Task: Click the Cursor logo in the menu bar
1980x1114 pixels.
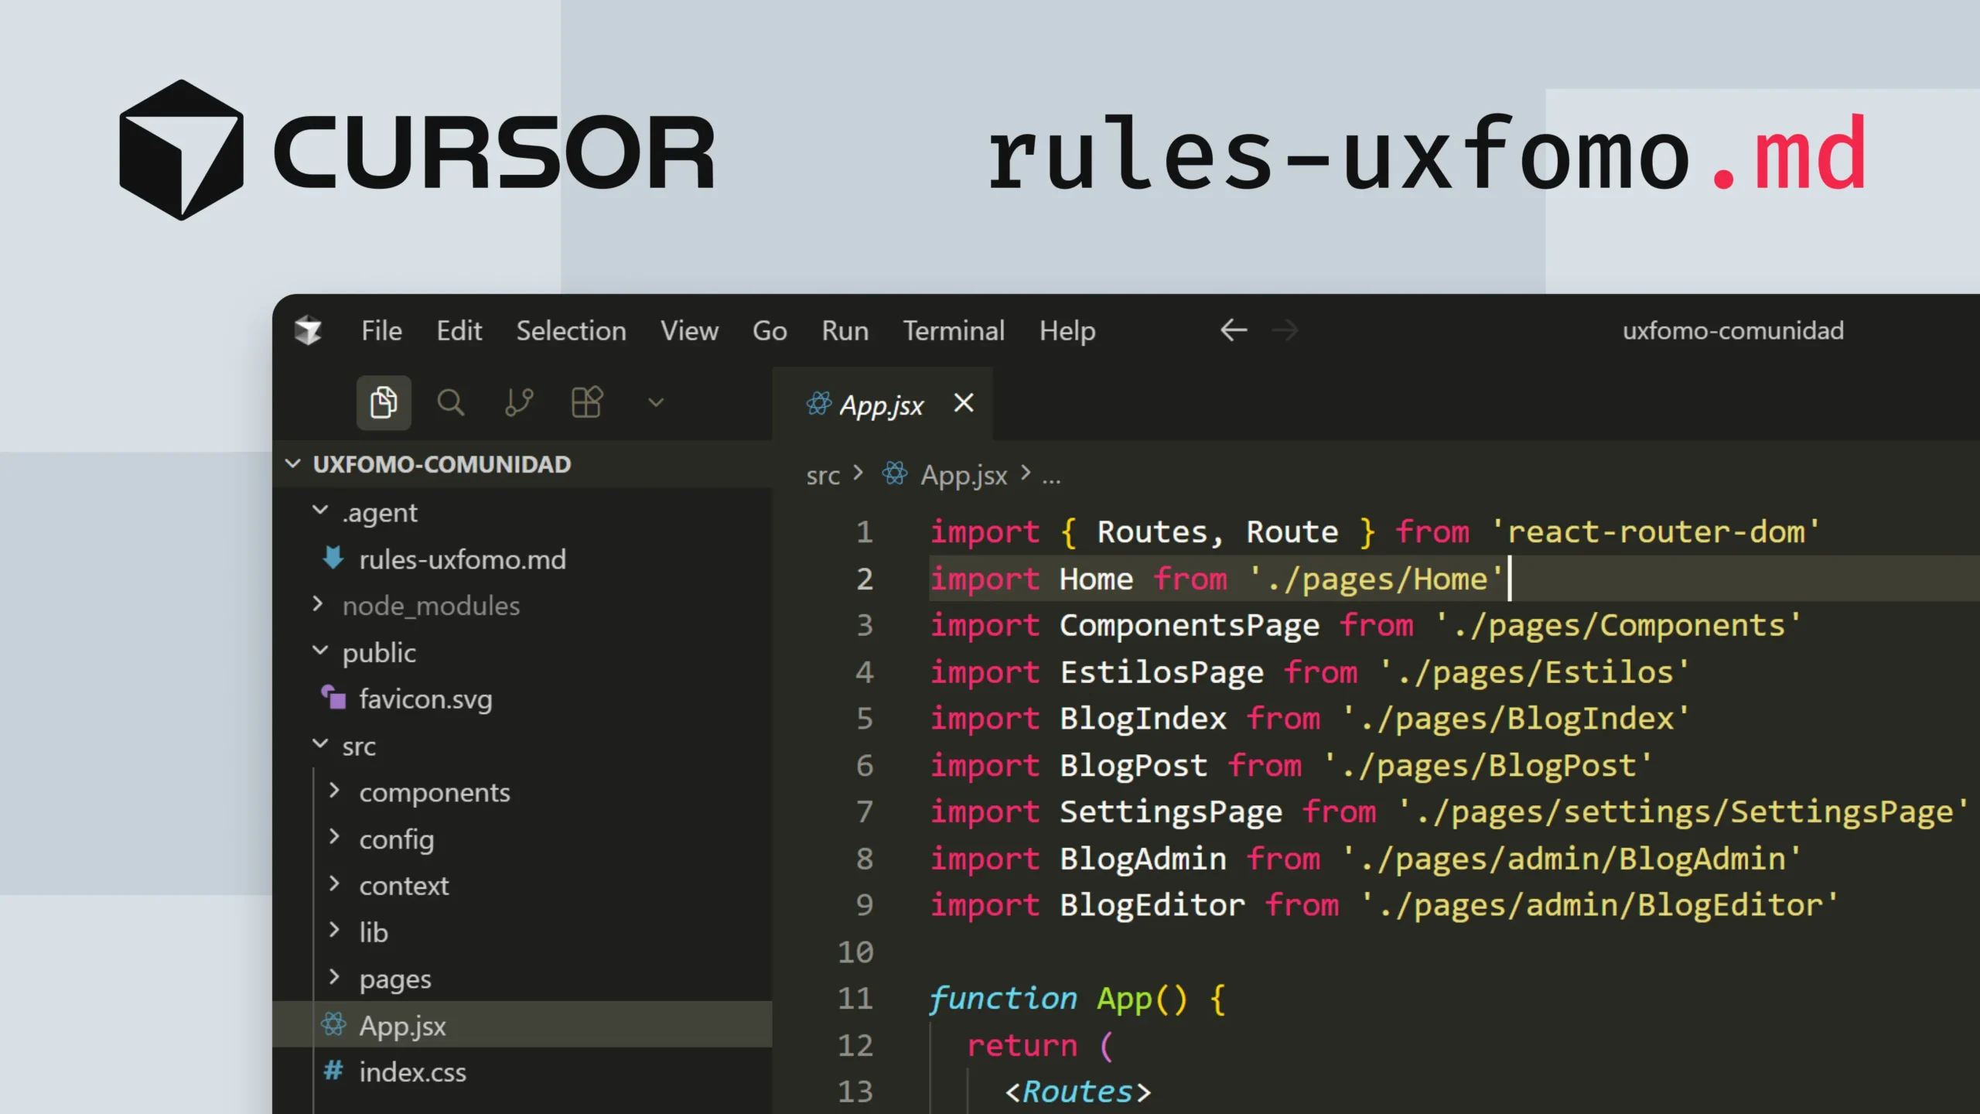Action: pyautogui.click(x=309, y=330)
